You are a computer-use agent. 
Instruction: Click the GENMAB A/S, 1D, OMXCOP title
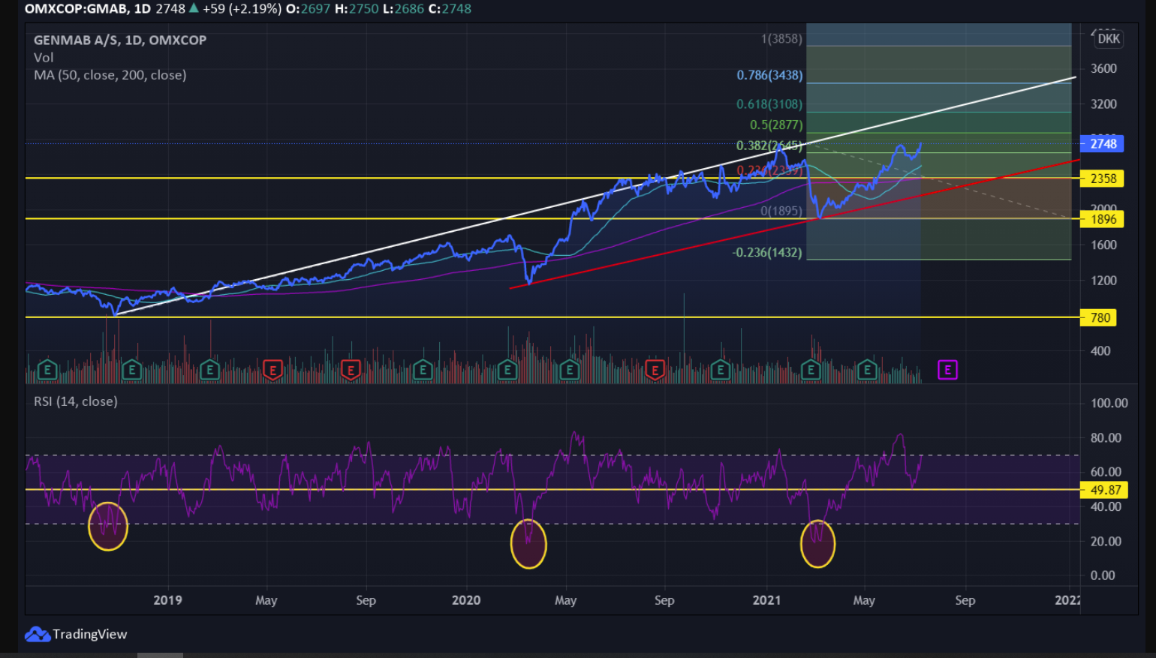click(119, 41)
